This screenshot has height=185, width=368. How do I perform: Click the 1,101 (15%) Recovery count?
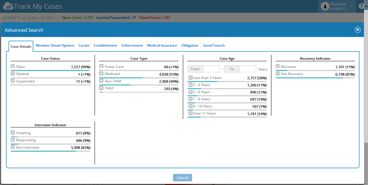click(x=345, y=67)
